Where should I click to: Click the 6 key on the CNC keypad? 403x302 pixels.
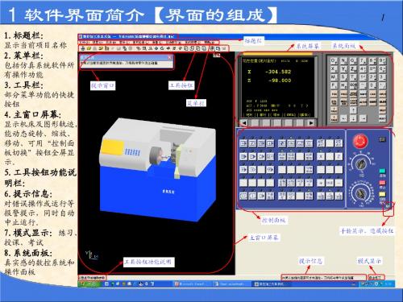point(382,69)
